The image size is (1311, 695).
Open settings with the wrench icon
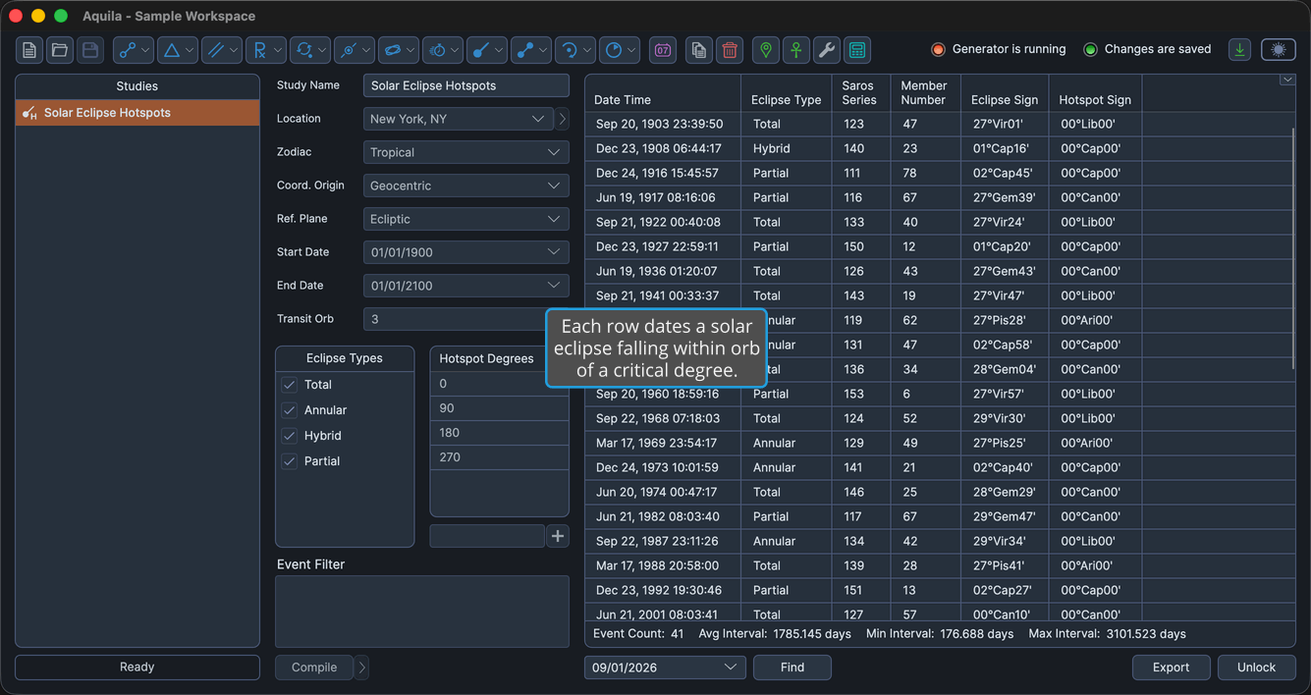pos(827,50)
